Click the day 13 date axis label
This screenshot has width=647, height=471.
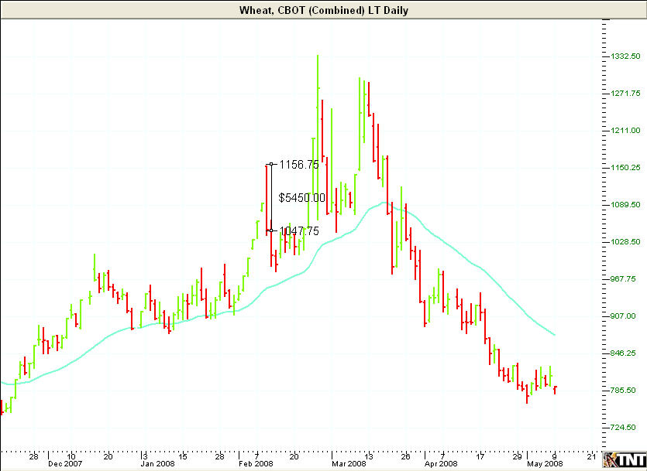coord(369,456)
